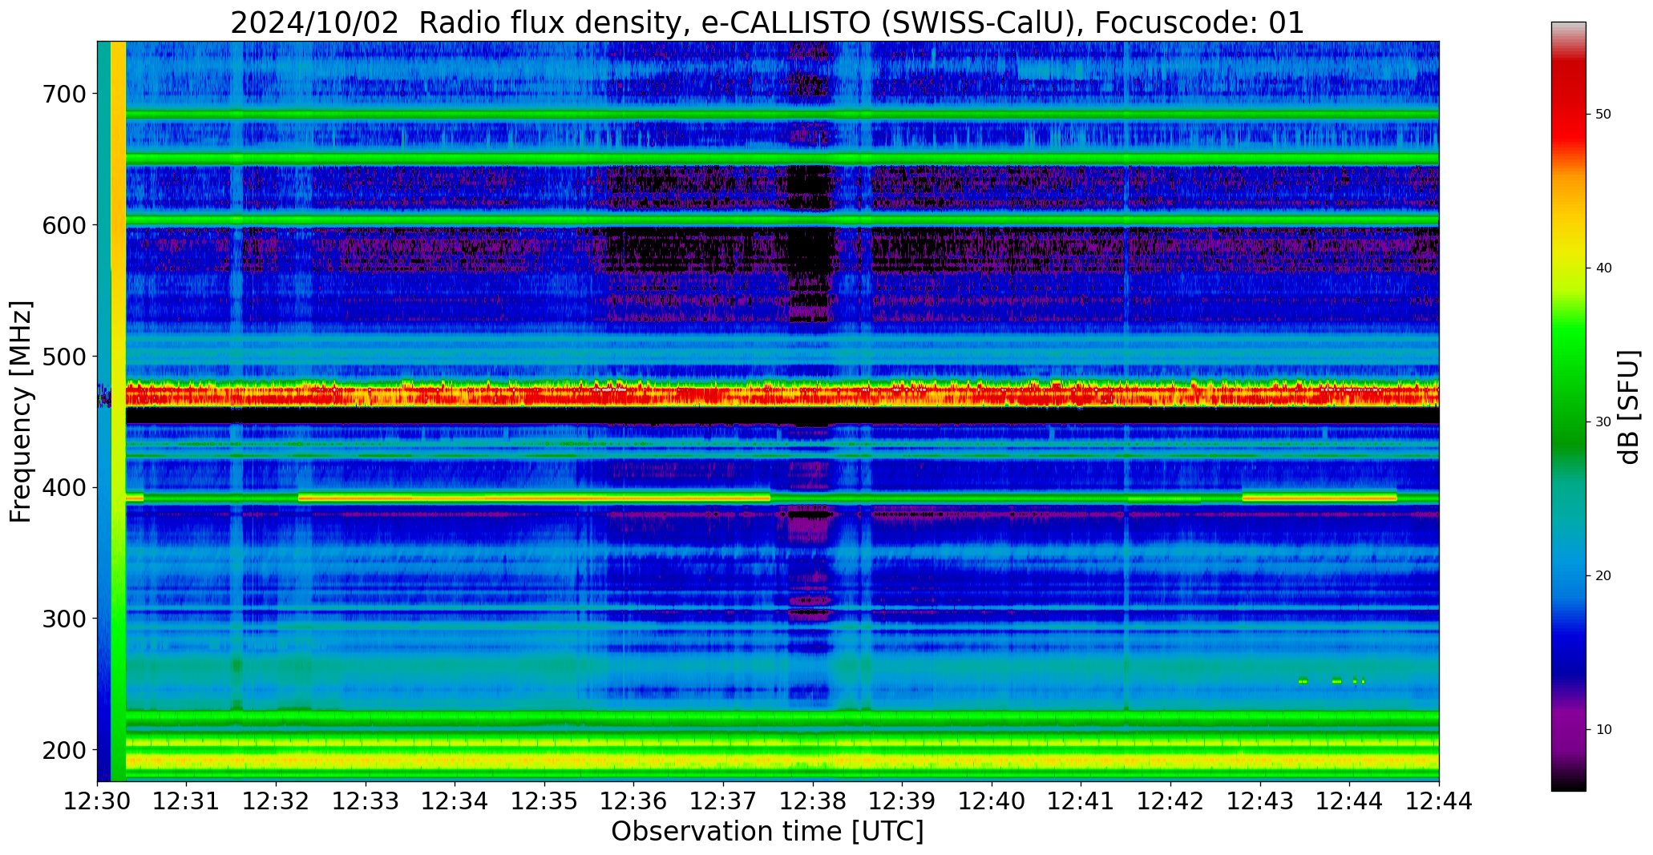Image resolution: width=1653 pixels, height=855 pixels.
Task: Click the colorbar tick label 50
Action: tap(1603, 115)
